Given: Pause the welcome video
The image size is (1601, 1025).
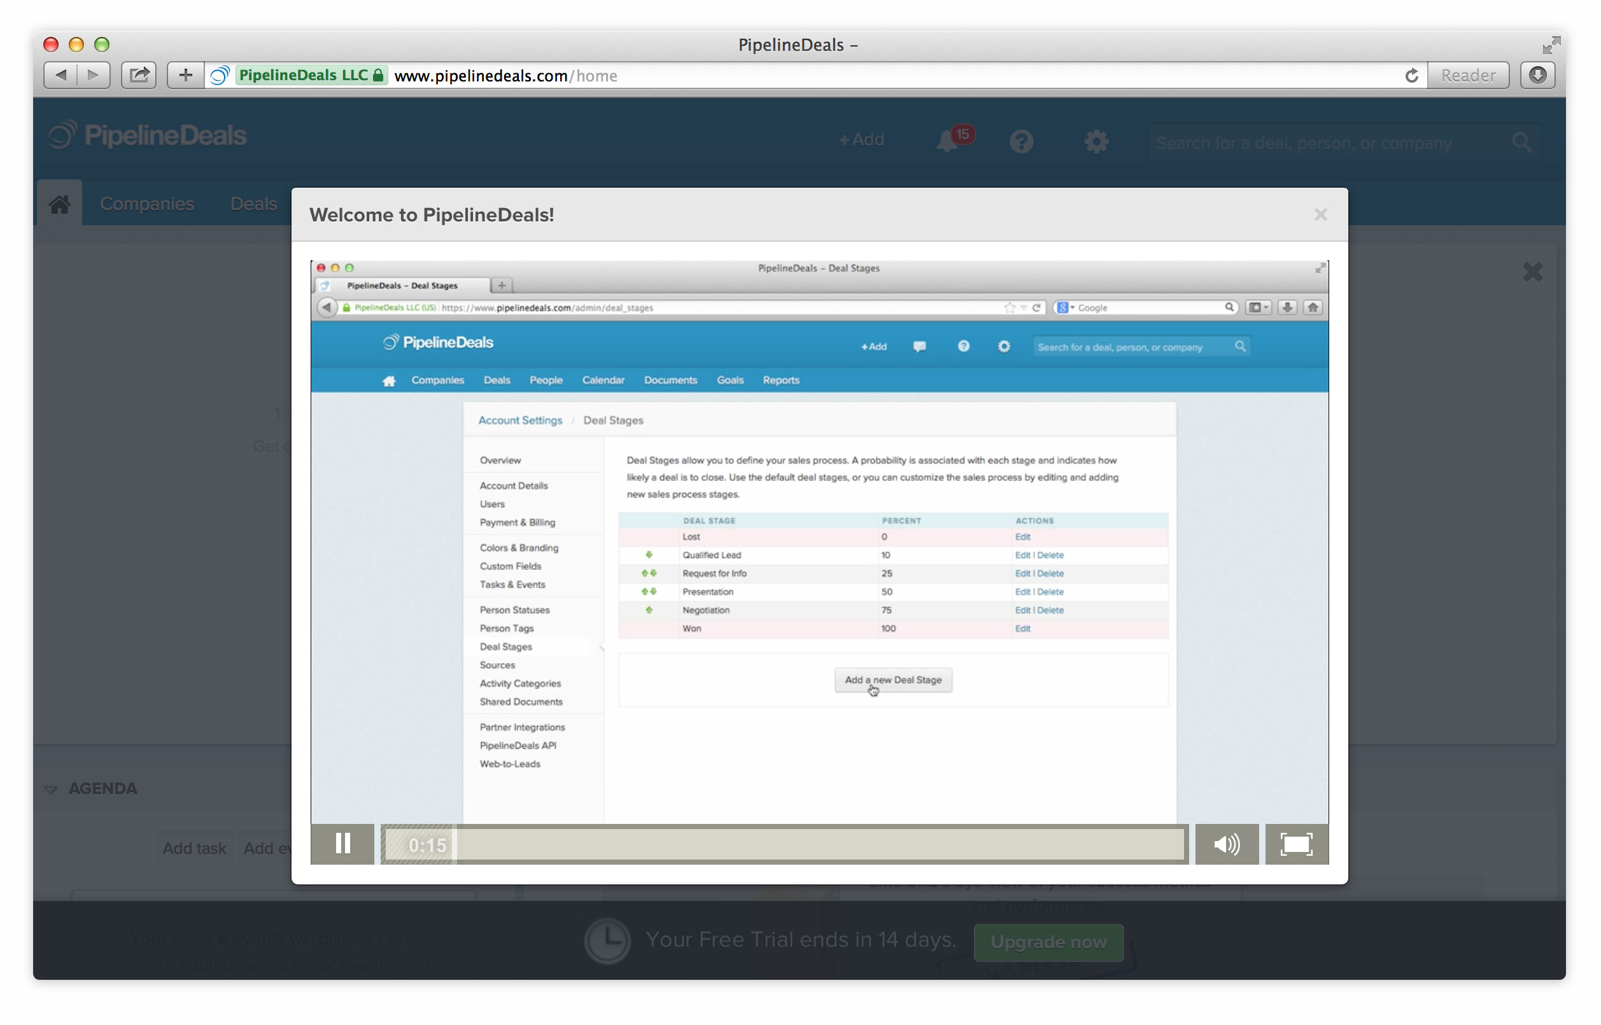Looking at the screenshot, I should [x=342, y=844].
